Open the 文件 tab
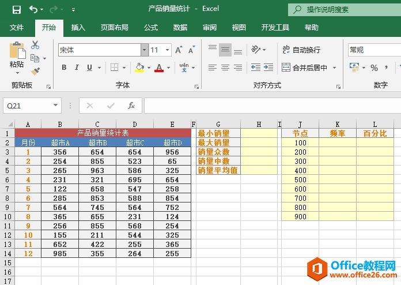Image resolution: width=401 pixels, height=285 pixels. (x=17, y=27)
